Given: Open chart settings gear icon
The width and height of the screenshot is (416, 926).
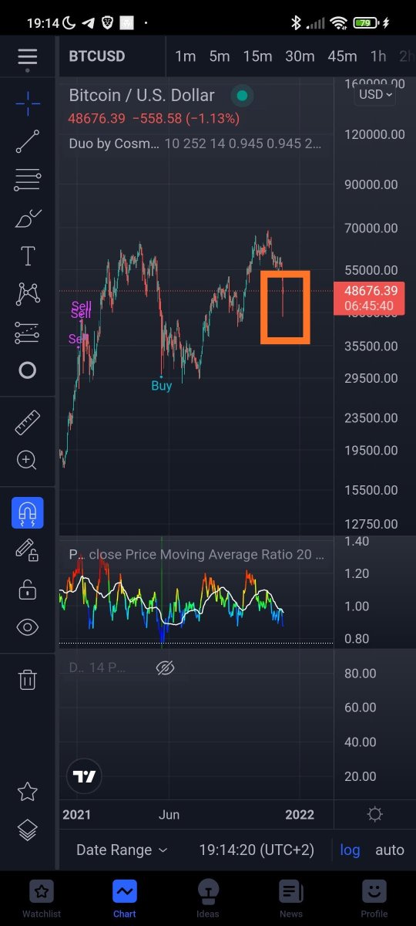Looking at the screenshot, I should [x=375, y=814].
